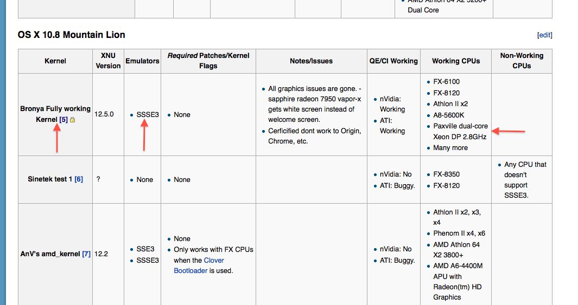
Task: Open the section edit link for Mountain Lion
Action: [x=544, y=35]
